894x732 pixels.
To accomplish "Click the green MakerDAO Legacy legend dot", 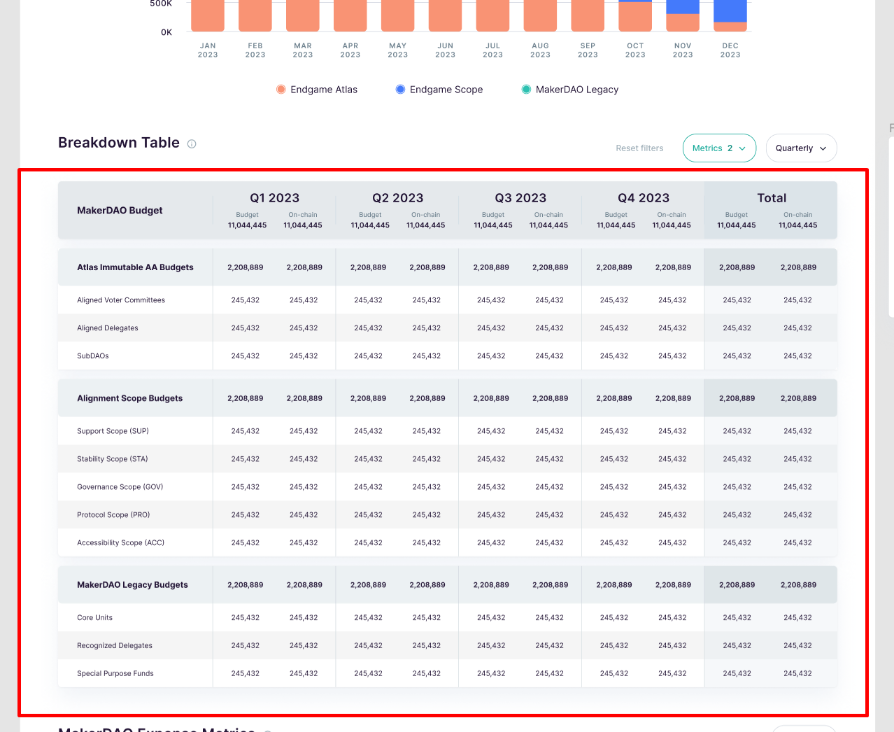I will (x=526, y=90).
